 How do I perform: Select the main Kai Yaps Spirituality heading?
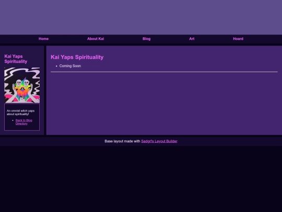77,57
